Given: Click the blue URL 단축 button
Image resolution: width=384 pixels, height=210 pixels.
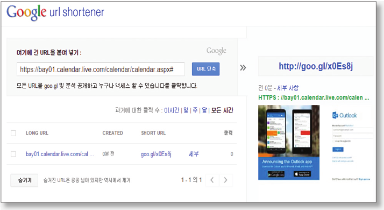Looking at the screenshot, I should point(205,69).
